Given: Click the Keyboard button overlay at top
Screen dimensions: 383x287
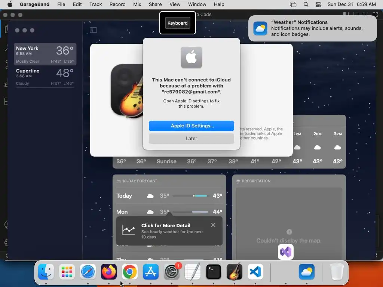Looking at the screenshot, I should [x=178, y=23].
